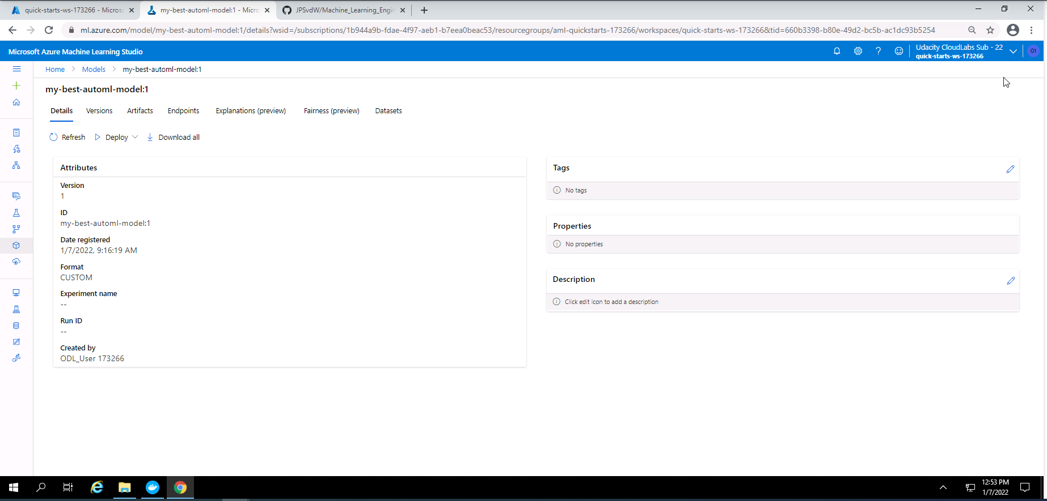Show hidden system tray icons
This screenshot has width=1047, height=501.
point(943,487)
